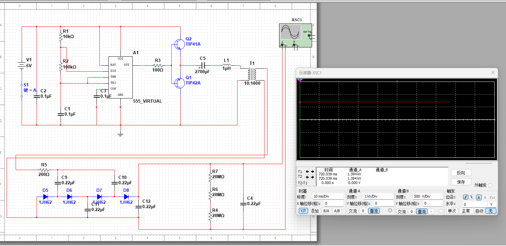
Task: Select the L1 1µH inductor
Action: coord(227,65)
